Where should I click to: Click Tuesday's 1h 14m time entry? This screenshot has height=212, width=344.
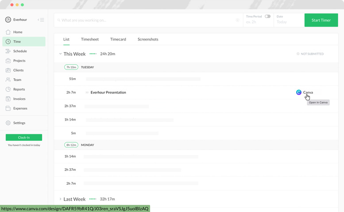pos(70,120)
